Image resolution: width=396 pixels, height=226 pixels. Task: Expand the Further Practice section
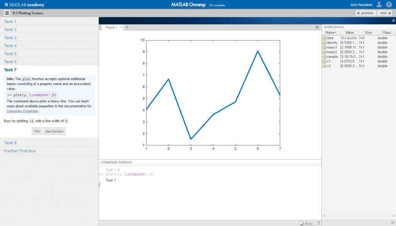[20, 150]
